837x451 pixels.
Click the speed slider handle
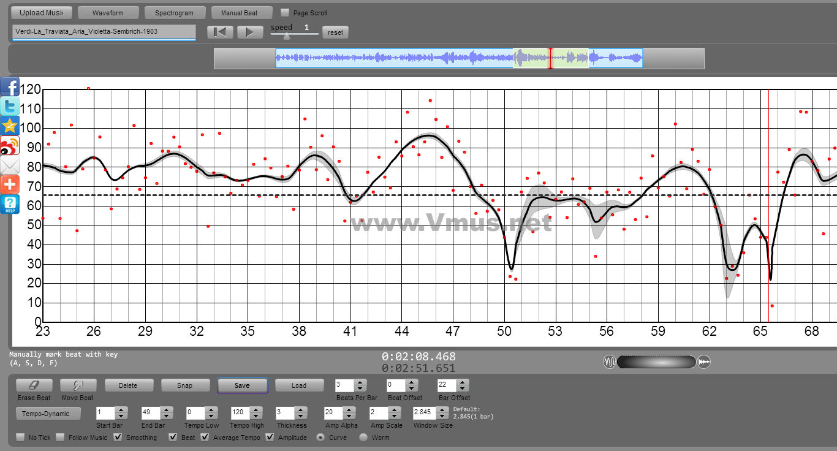(x=286, y=36)
